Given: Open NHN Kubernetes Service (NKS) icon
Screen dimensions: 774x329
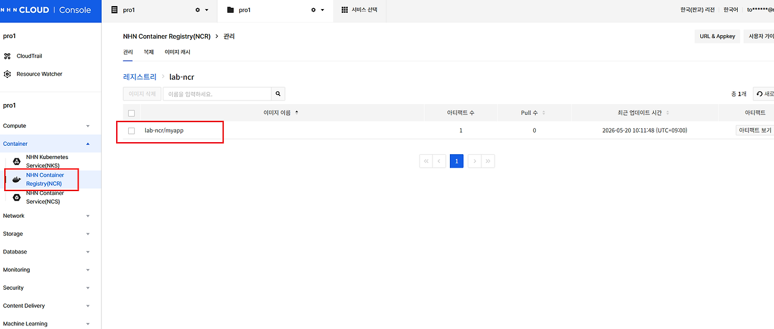Looking at the screenshot, I should [17, 161].
